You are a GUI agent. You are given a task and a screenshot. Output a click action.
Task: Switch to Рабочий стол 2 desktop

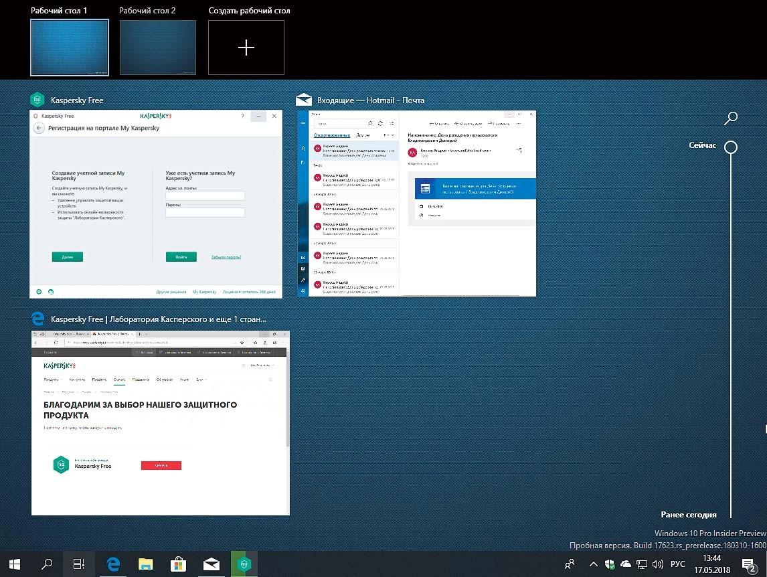(x=158, y=47)
